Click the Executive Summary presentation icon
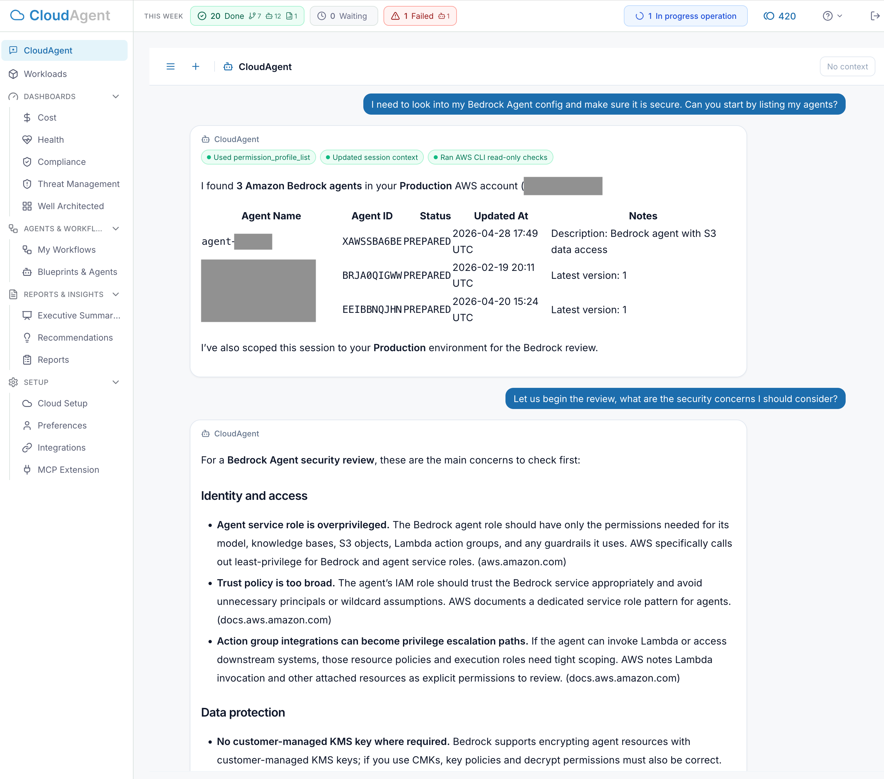The height and width of the screenshot is (779, 884). click(x=27, y=315)
